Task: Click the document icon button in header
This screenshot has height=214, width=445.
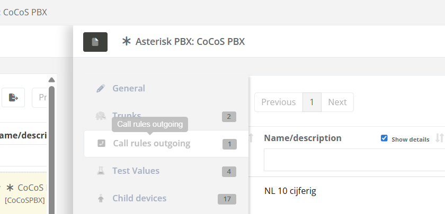Action: (95, 42)
